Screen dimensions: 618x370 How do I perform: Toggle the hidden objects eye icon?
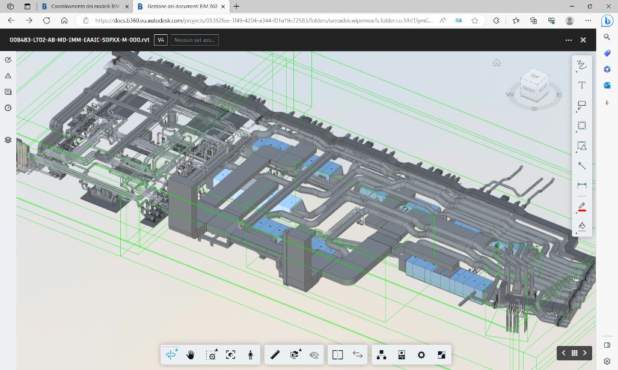click(x=314, y=355)
